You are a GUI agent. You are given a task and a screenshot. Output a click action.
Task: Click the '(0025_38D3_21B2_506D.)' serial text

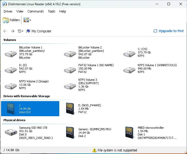tap(36, 138)
